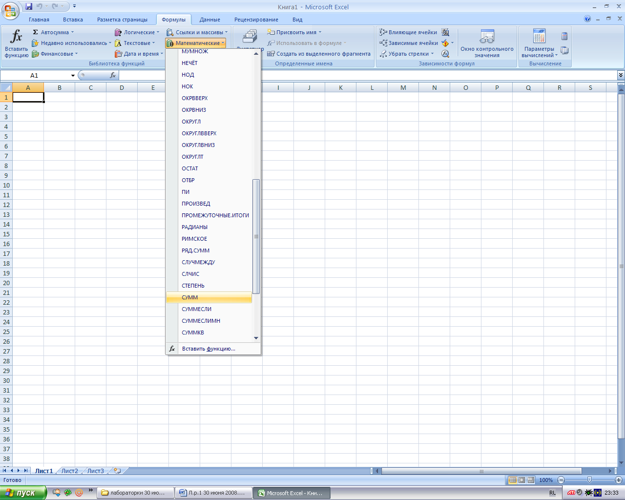Image resolution: width=625 pixels, height=500 pixels.
Task: Click Влияющие ячейки button
Action: (x=408, y=32)
